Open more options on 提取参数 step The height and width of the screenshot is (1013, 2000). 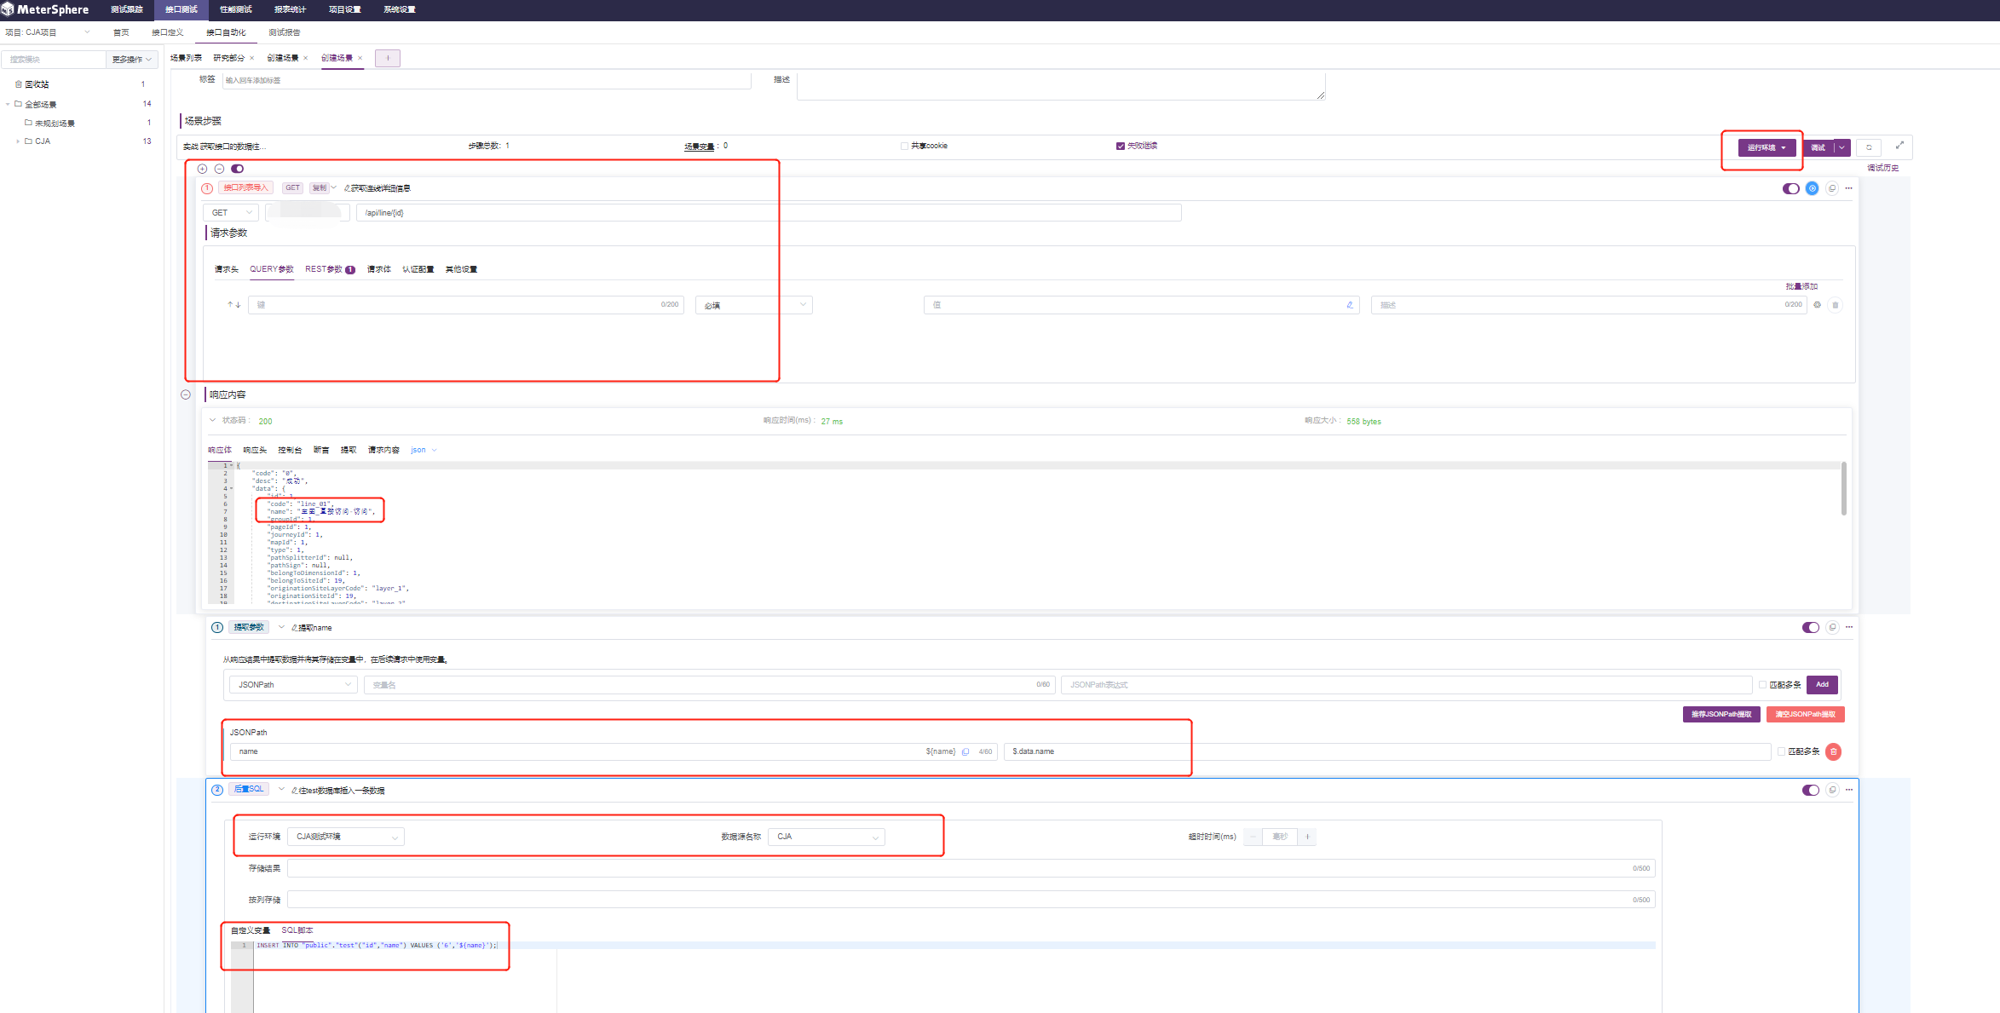tap(1849, 627)
